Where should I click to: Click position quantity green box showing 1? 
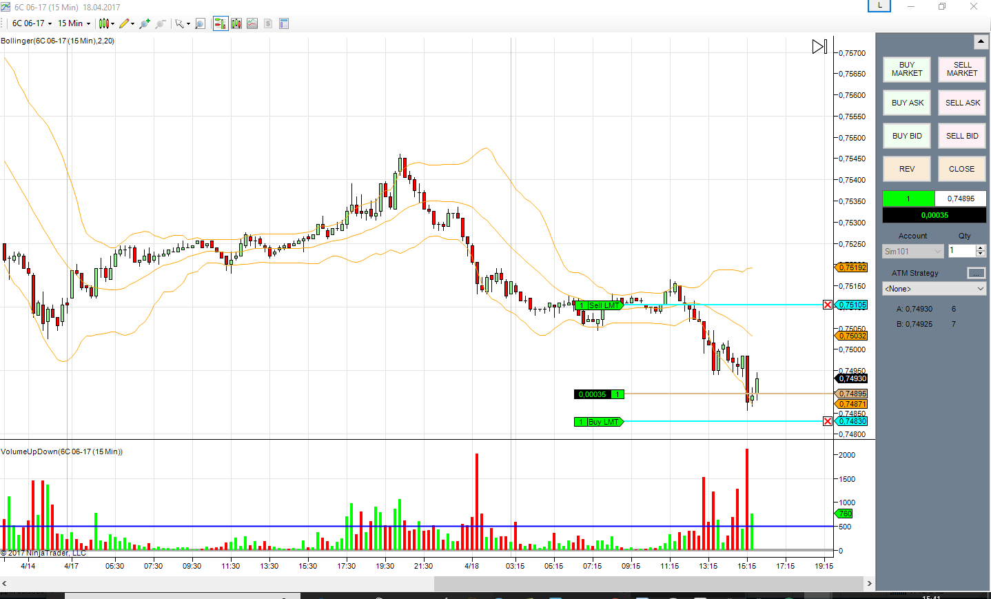(x=908, y=199)
